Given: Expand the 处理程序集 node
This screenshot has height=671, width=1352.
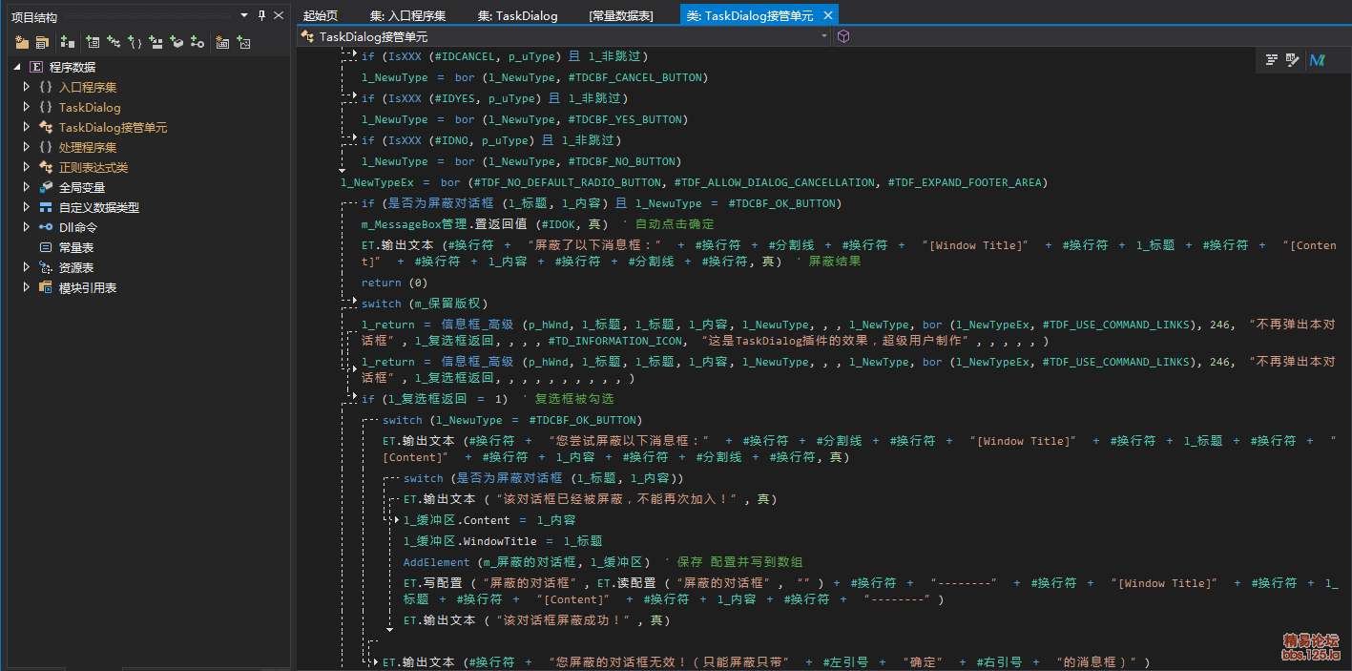Looking at the screenshot, I should pos(27,147).
